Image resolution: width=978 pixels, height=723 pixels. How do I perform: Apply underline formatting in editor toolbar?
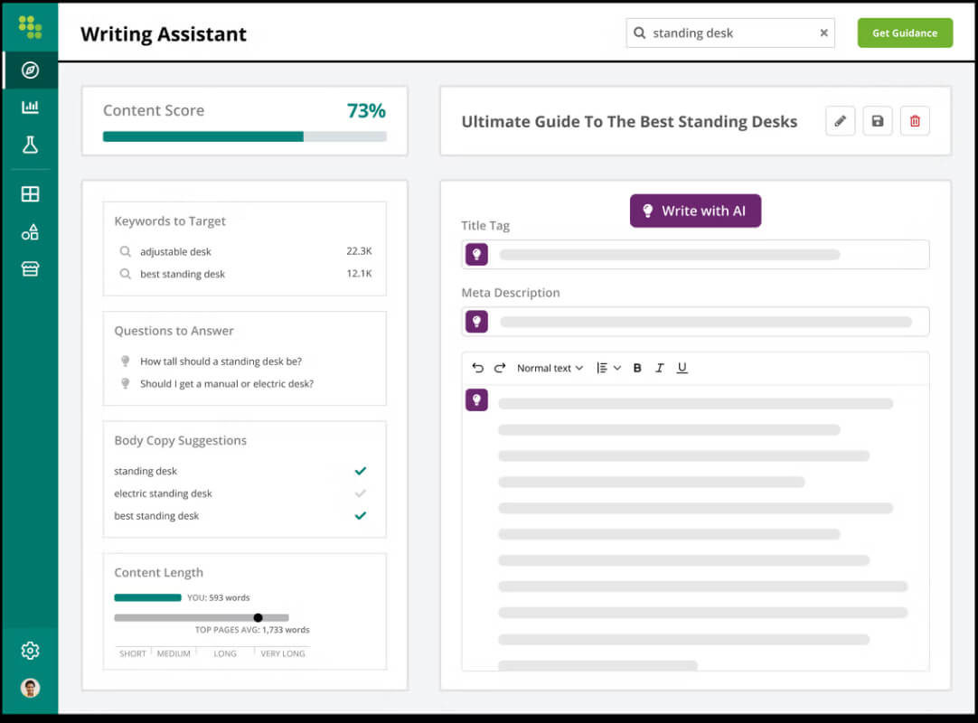682,368
